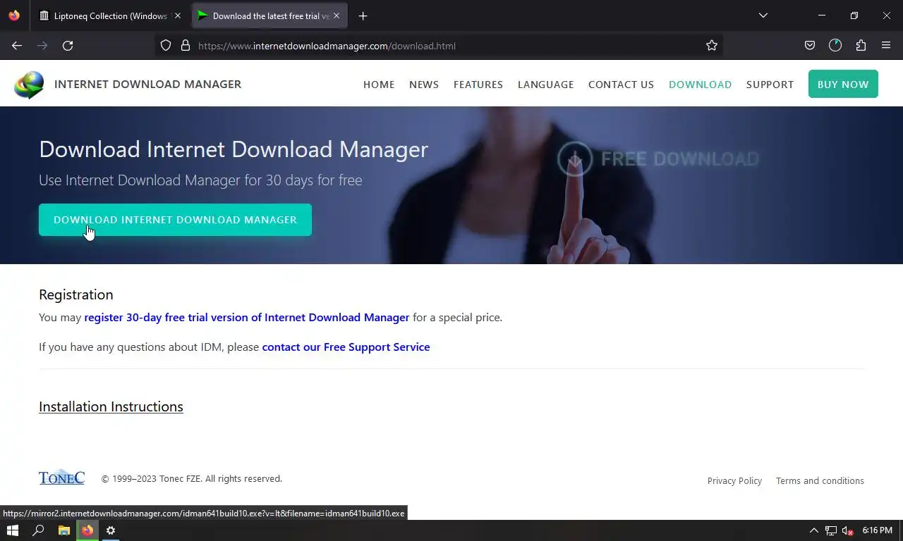Click the Firefox View icon in tab bar

pos(14,15)
